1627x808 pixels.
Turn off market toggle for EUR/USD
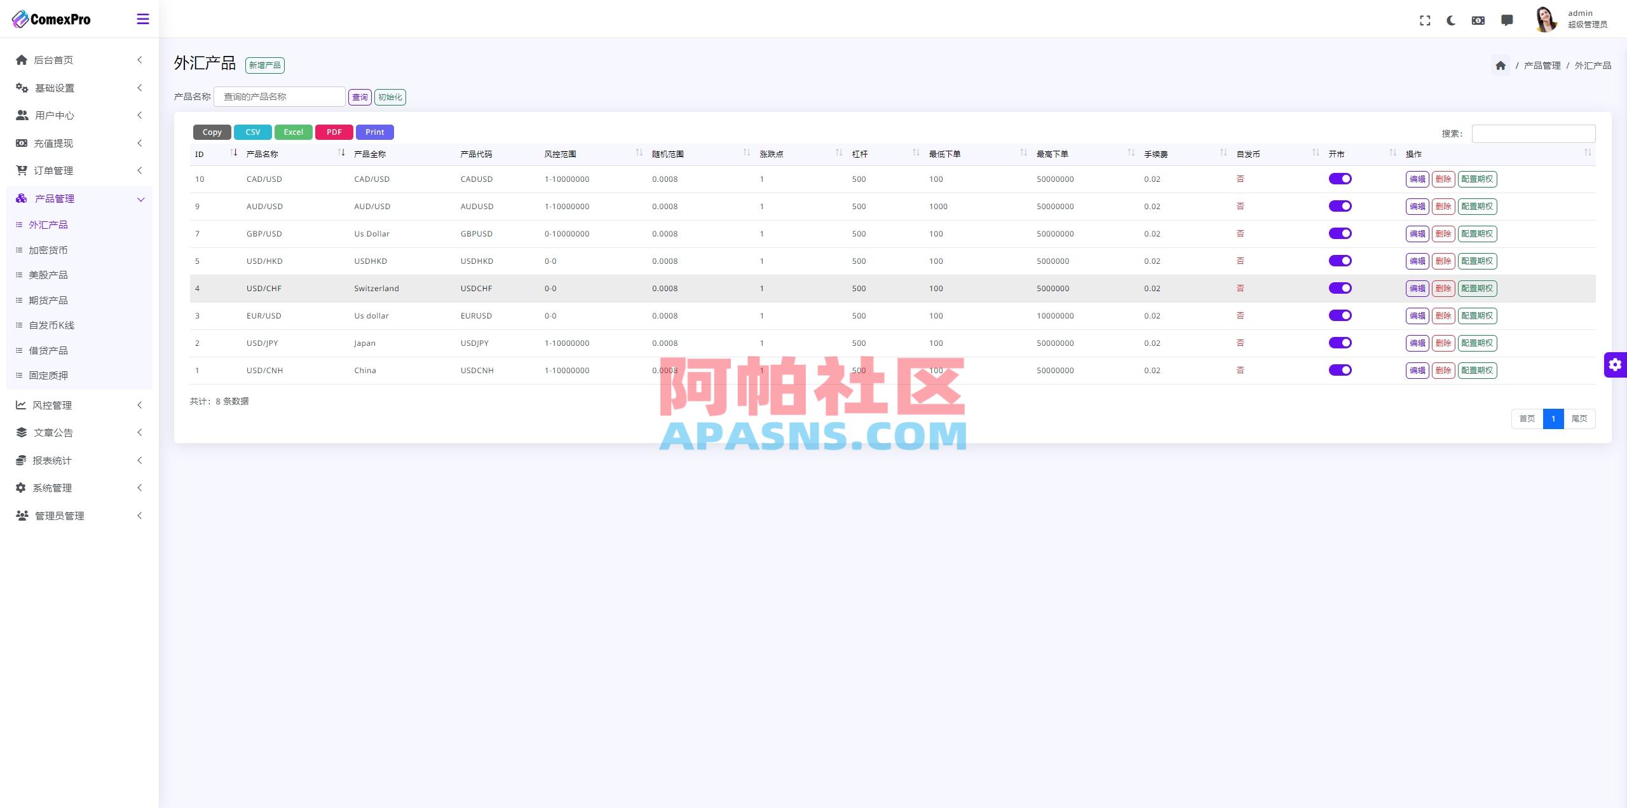click(x=1340, y=315)
